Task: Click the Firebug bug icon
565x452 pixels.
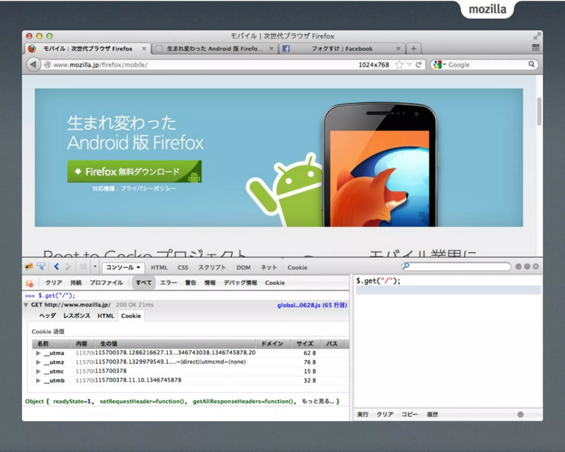Action: coord(29,267)
